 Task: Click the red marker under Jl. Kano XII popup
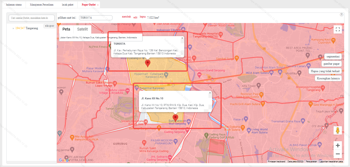(175, 118)
